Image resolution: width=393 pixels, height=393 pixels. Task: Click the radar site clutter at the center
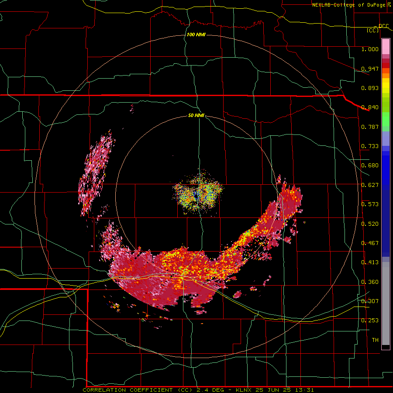tap(197, 192)
